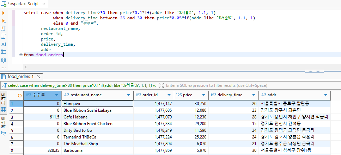Open the SQL terminal console icon
Screen dimensions: 341x155
4,52
